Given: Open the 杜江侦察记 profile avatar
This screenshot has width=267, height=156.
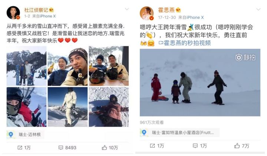Looking at the screenshot, I should tap(13, 13).
